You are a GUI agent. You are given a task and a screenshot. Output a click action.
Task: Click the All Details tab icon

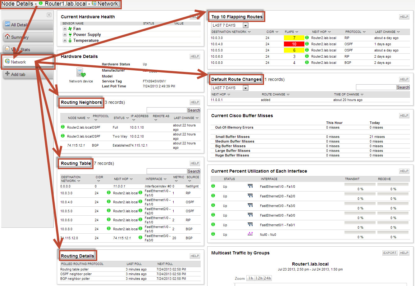coord(7,24)
